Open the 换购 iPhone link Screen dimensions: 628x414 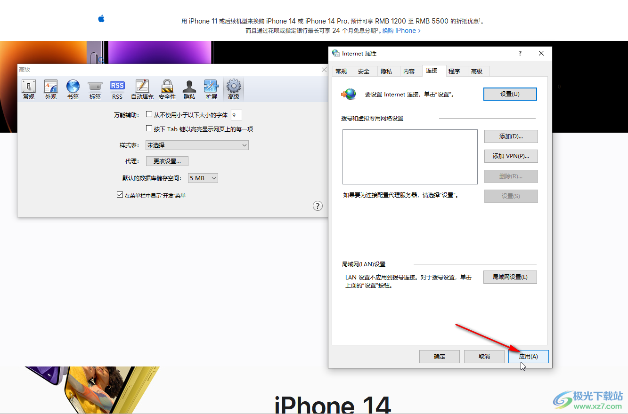point(401,31)
